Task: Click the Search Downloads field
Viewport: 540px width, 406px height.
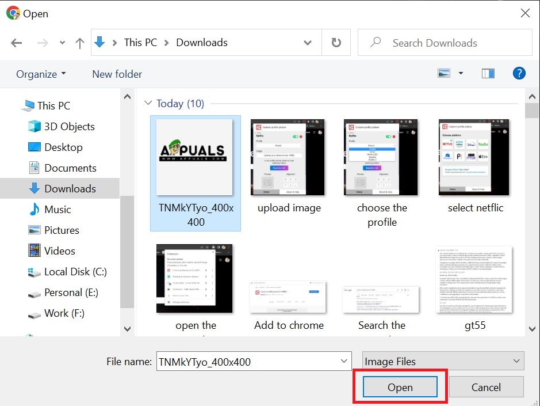Action: pos(445,43)
